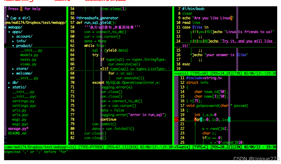
Task: Click '*)echo "your answer is $like"' line
Action: point(219,55)
